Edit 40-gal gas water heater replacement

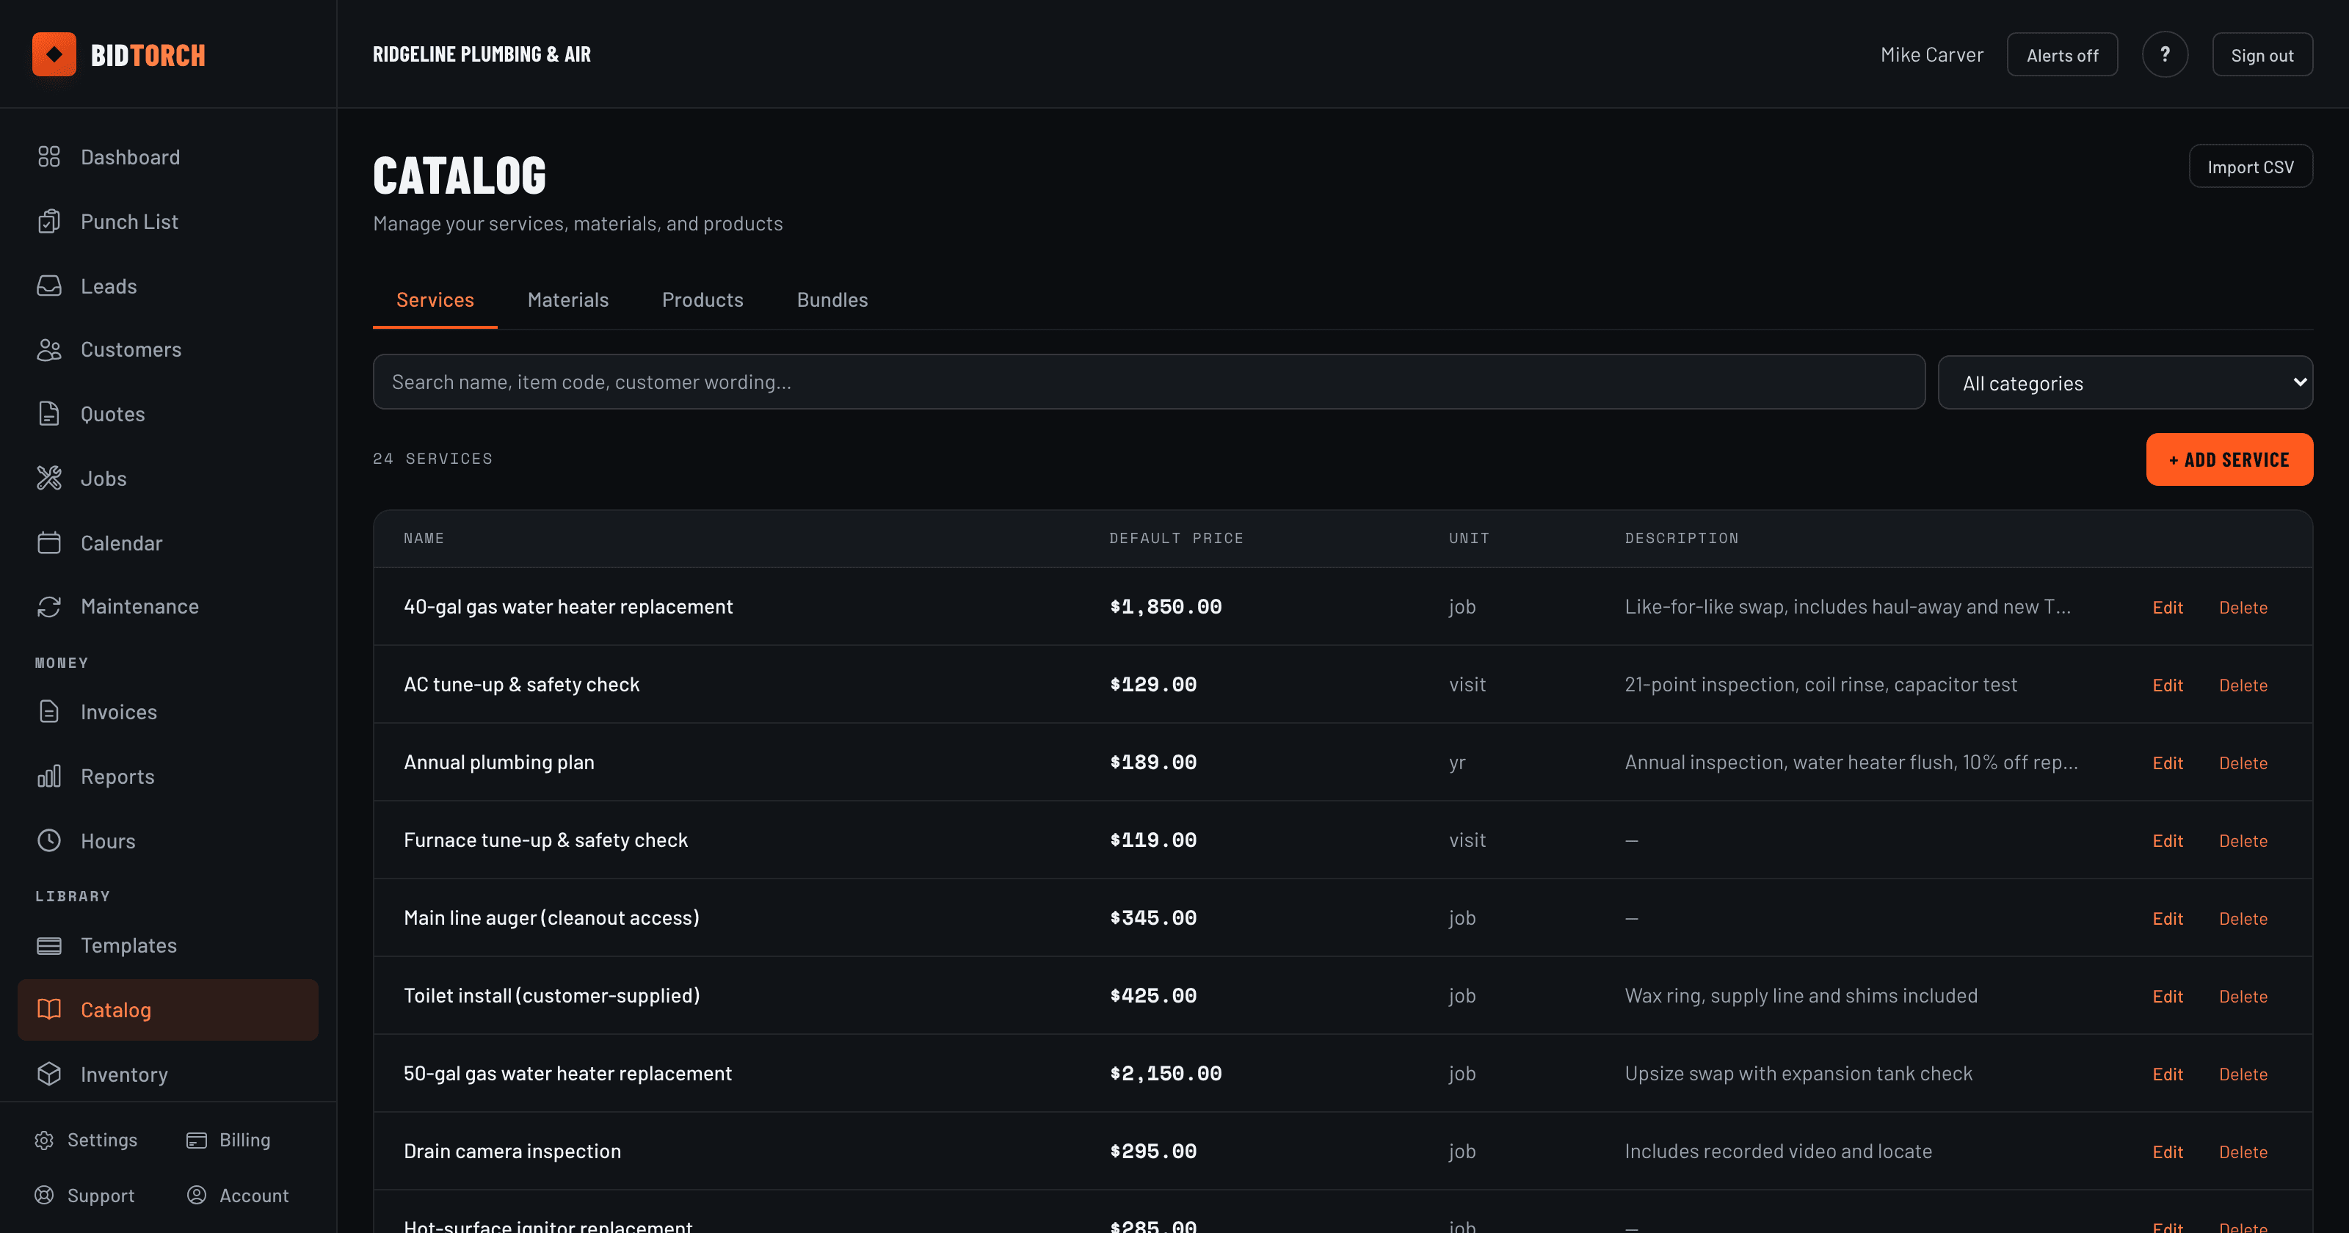click(x=2168, y=608)
